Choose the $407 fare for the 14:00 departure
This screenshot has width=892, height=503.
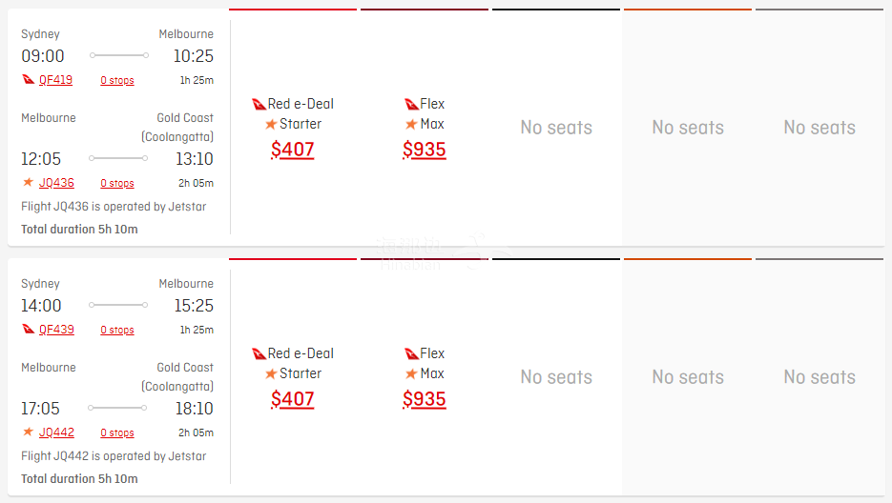[293, 399]
